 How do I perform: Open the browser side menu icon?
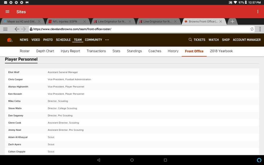pos(5,29)
